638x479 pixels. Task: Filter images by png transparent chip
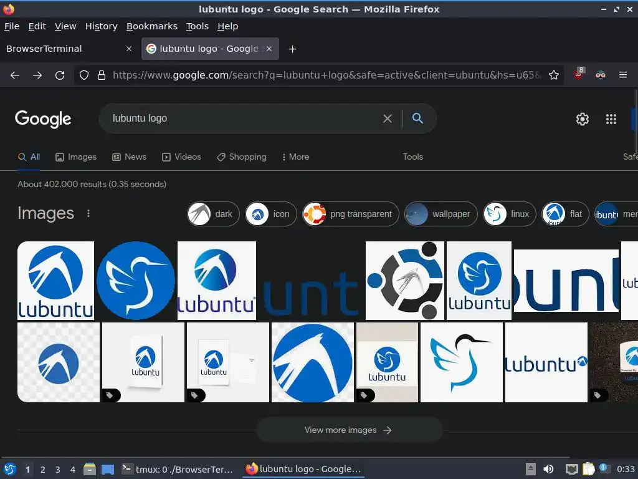(x=351, y=214)
